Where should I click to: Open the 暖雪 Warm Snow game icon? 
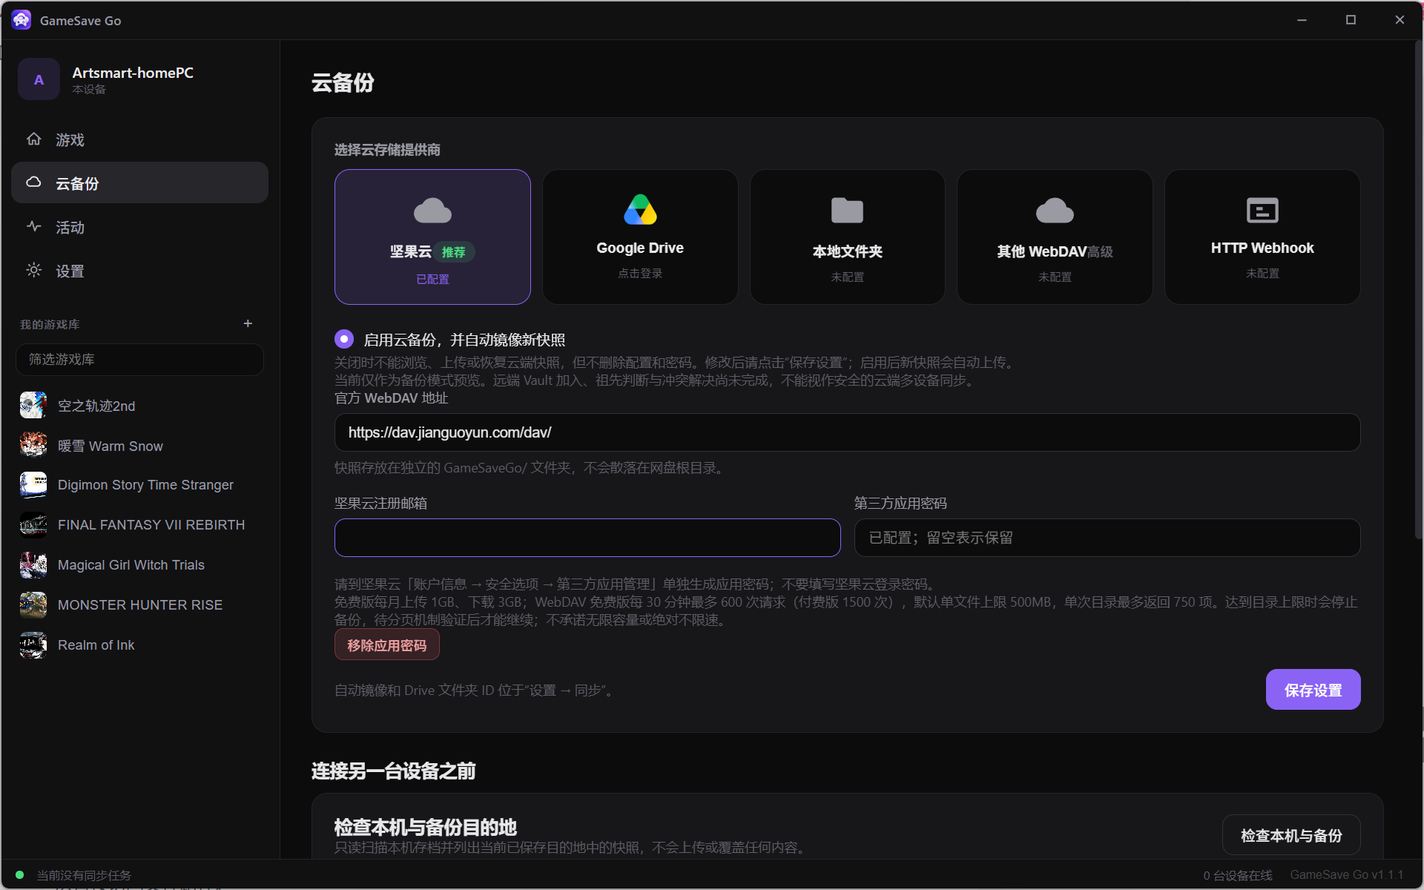click(33, 446)
